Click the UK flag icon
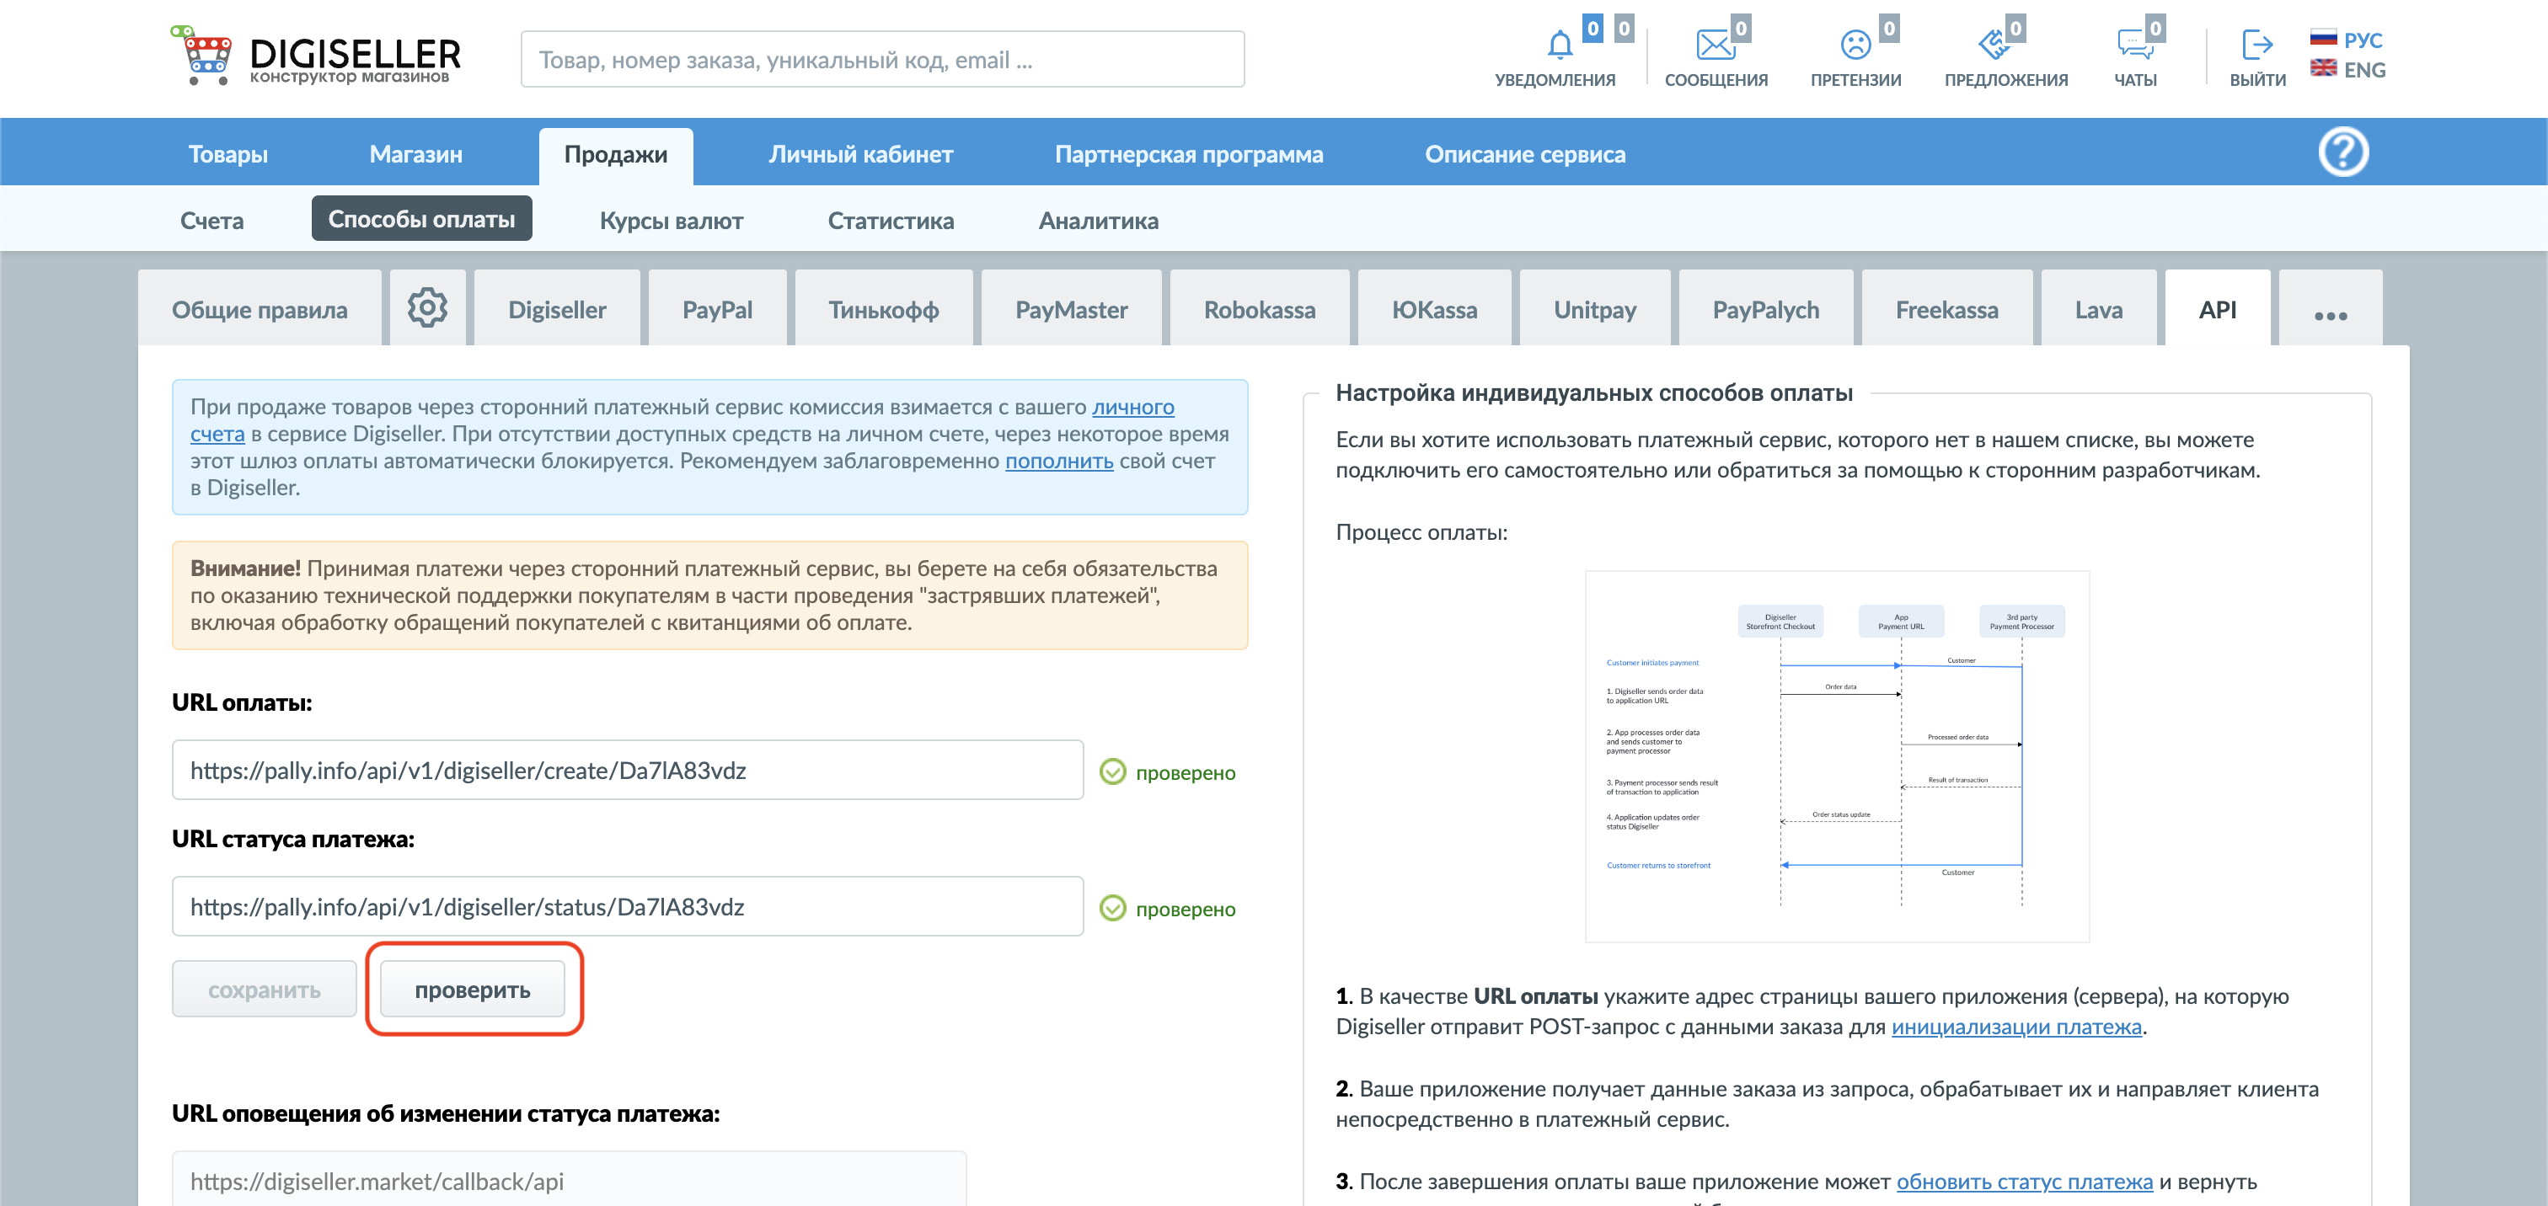The image size is (2548, 1206). point(2324,68)
